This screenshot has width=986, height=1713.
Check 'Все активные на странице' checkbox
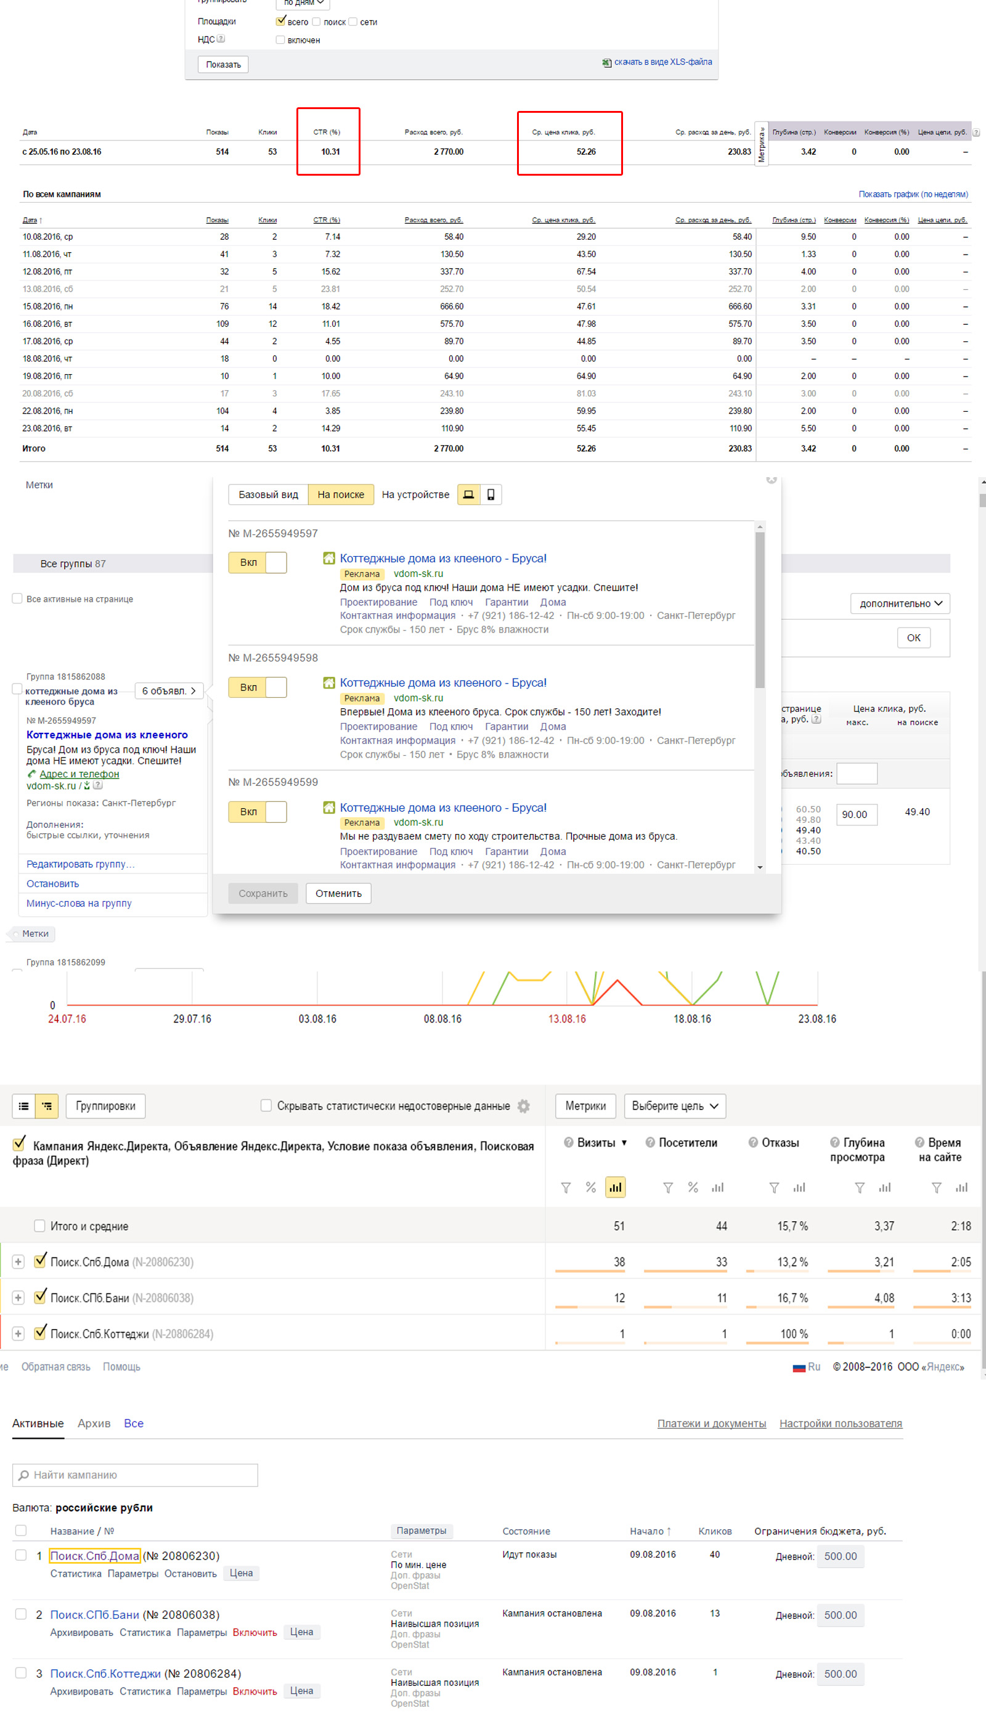click(x=18, y=598)
